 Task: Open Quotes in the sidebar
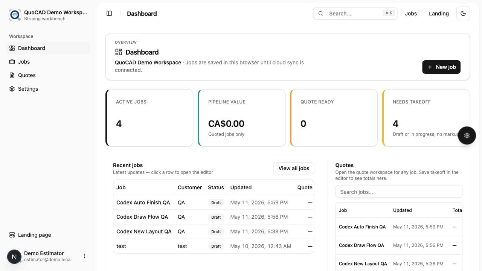pyautogui.click(x=49, y=75)
